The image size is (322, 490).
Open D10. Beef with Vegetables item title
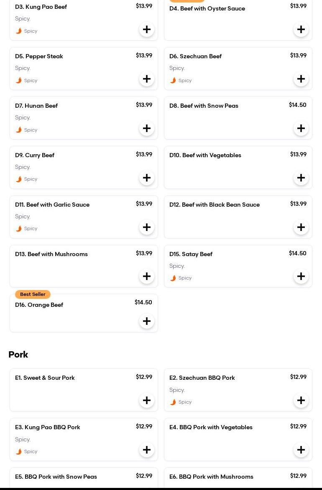205,156
